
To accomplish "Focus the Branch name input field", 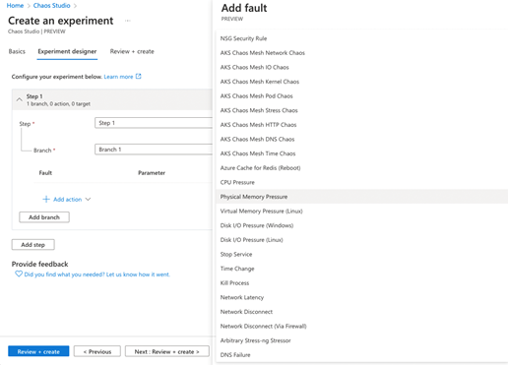I will [154, 150].
